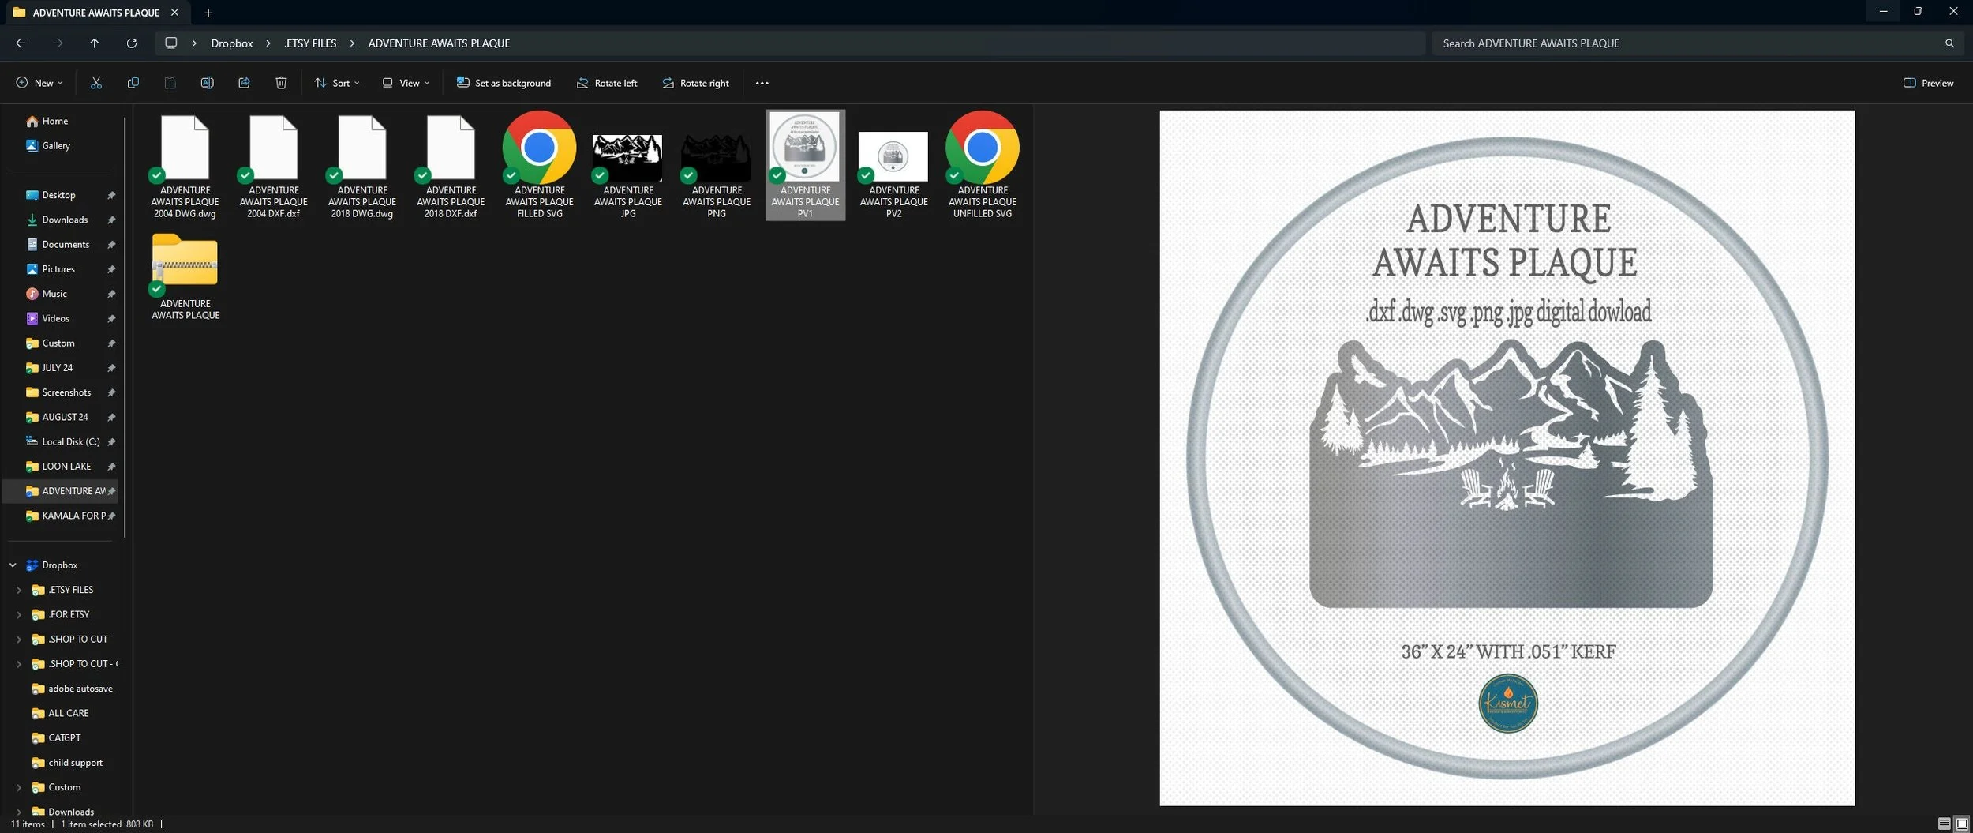Click the Share icon in toolbar
Screen dimensions: 1973x833
click(244, 83)
